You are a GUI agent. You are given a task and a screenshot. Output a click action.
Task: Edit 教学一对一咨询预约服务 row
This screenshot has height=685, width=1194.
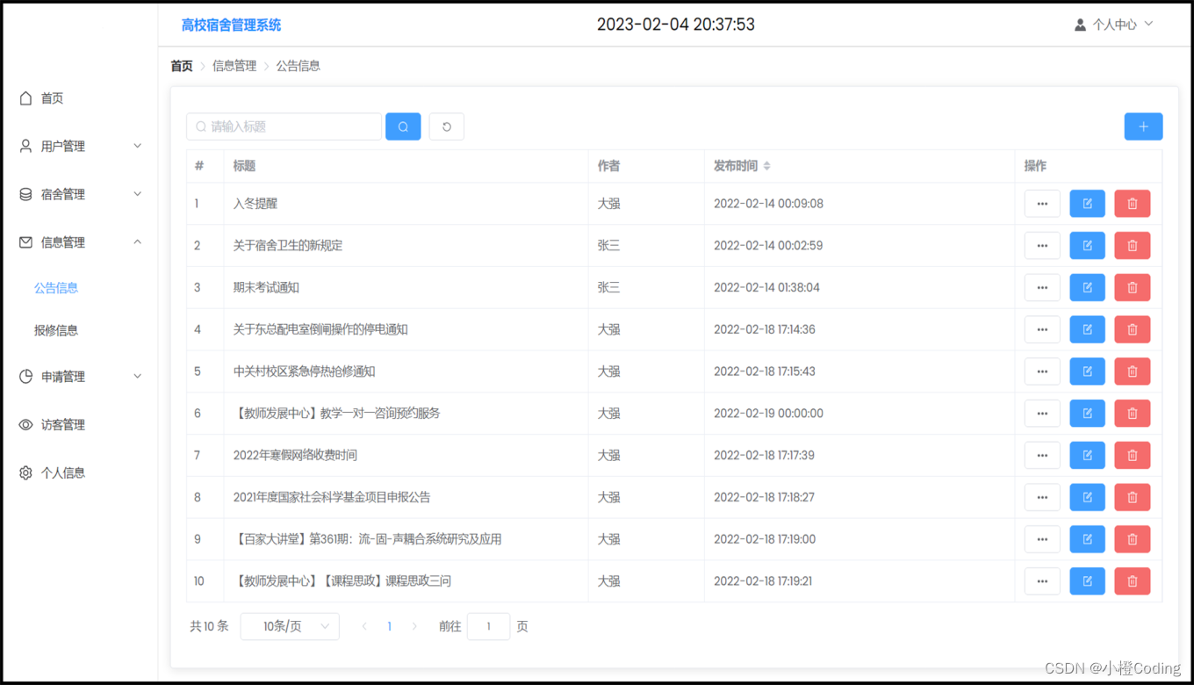point(1087,414)
